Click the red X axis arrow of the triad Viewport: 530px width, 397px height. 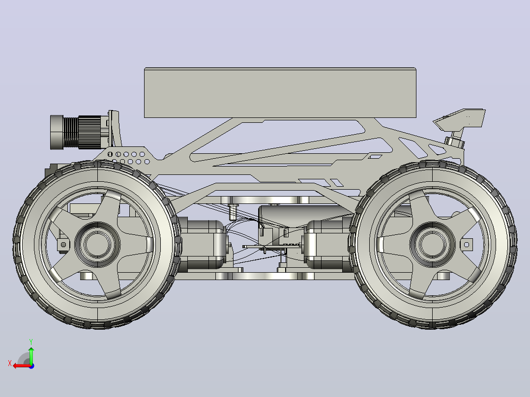tap(21, 366)
